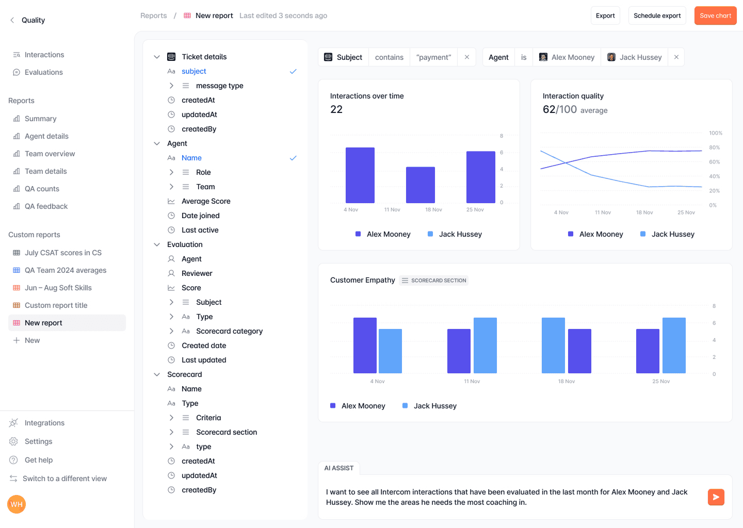
Task: Remove the Subject filter with X
Action: point(467,57)
